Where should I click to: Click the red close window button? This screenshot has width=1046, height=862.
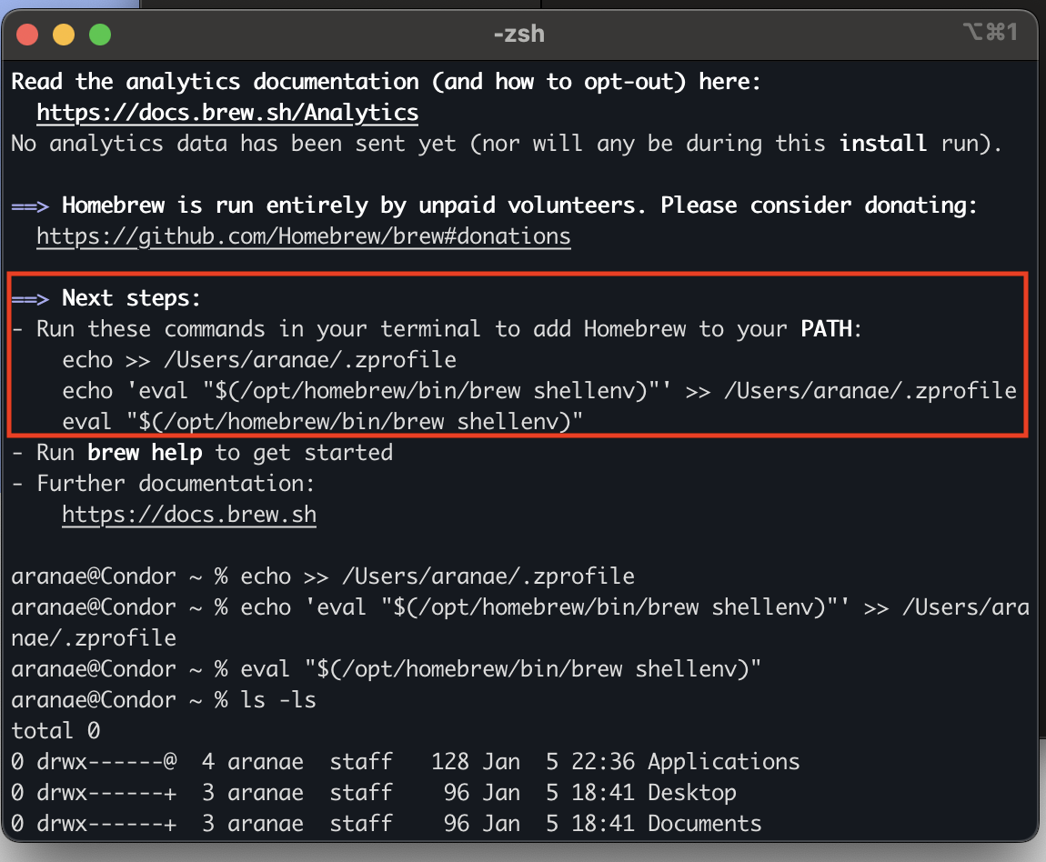tap(27, 34)
